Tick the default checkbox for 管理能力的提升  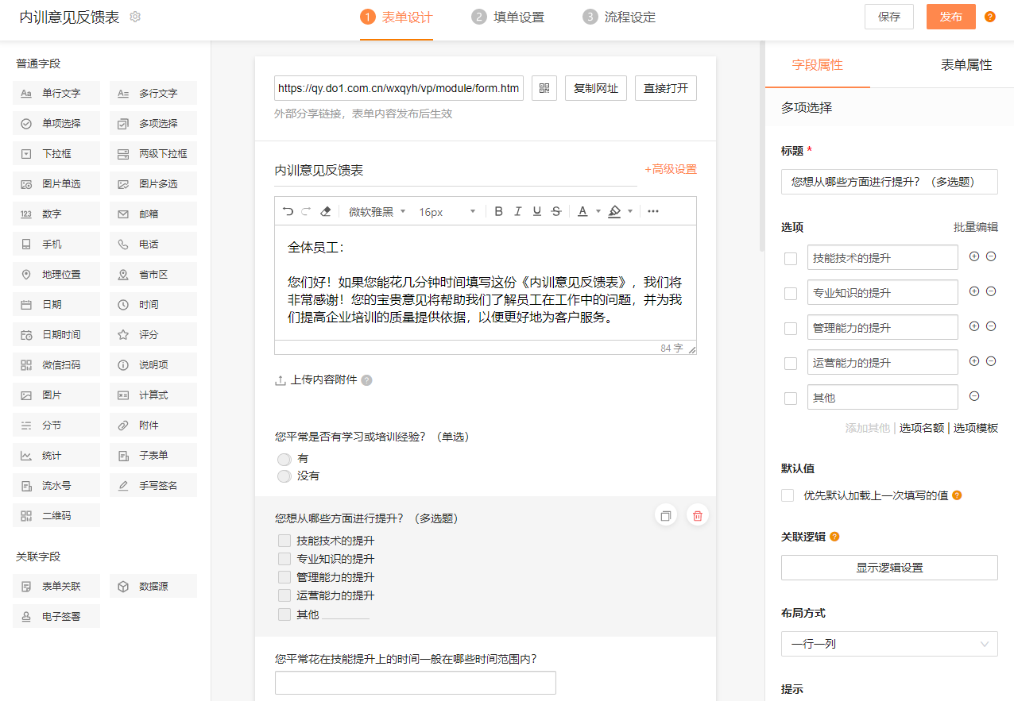point(790,328)
